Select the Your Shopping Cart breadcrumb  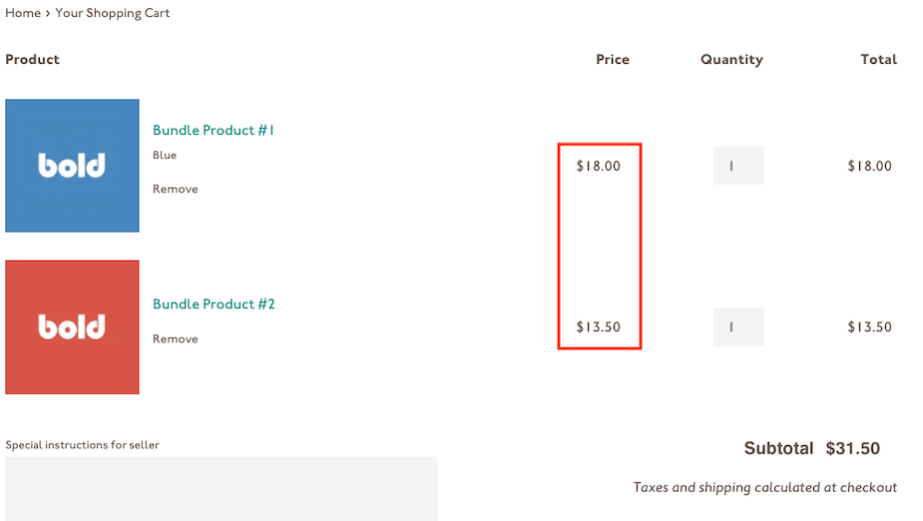113,13
